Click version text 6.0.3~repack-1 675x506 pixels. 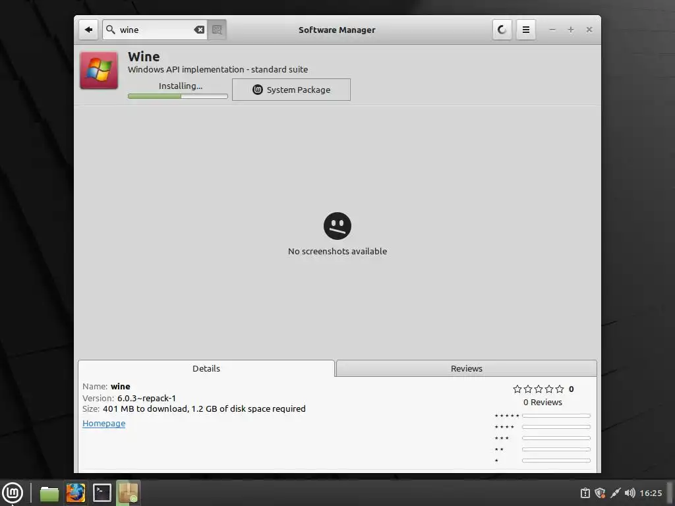coord(146,399)
